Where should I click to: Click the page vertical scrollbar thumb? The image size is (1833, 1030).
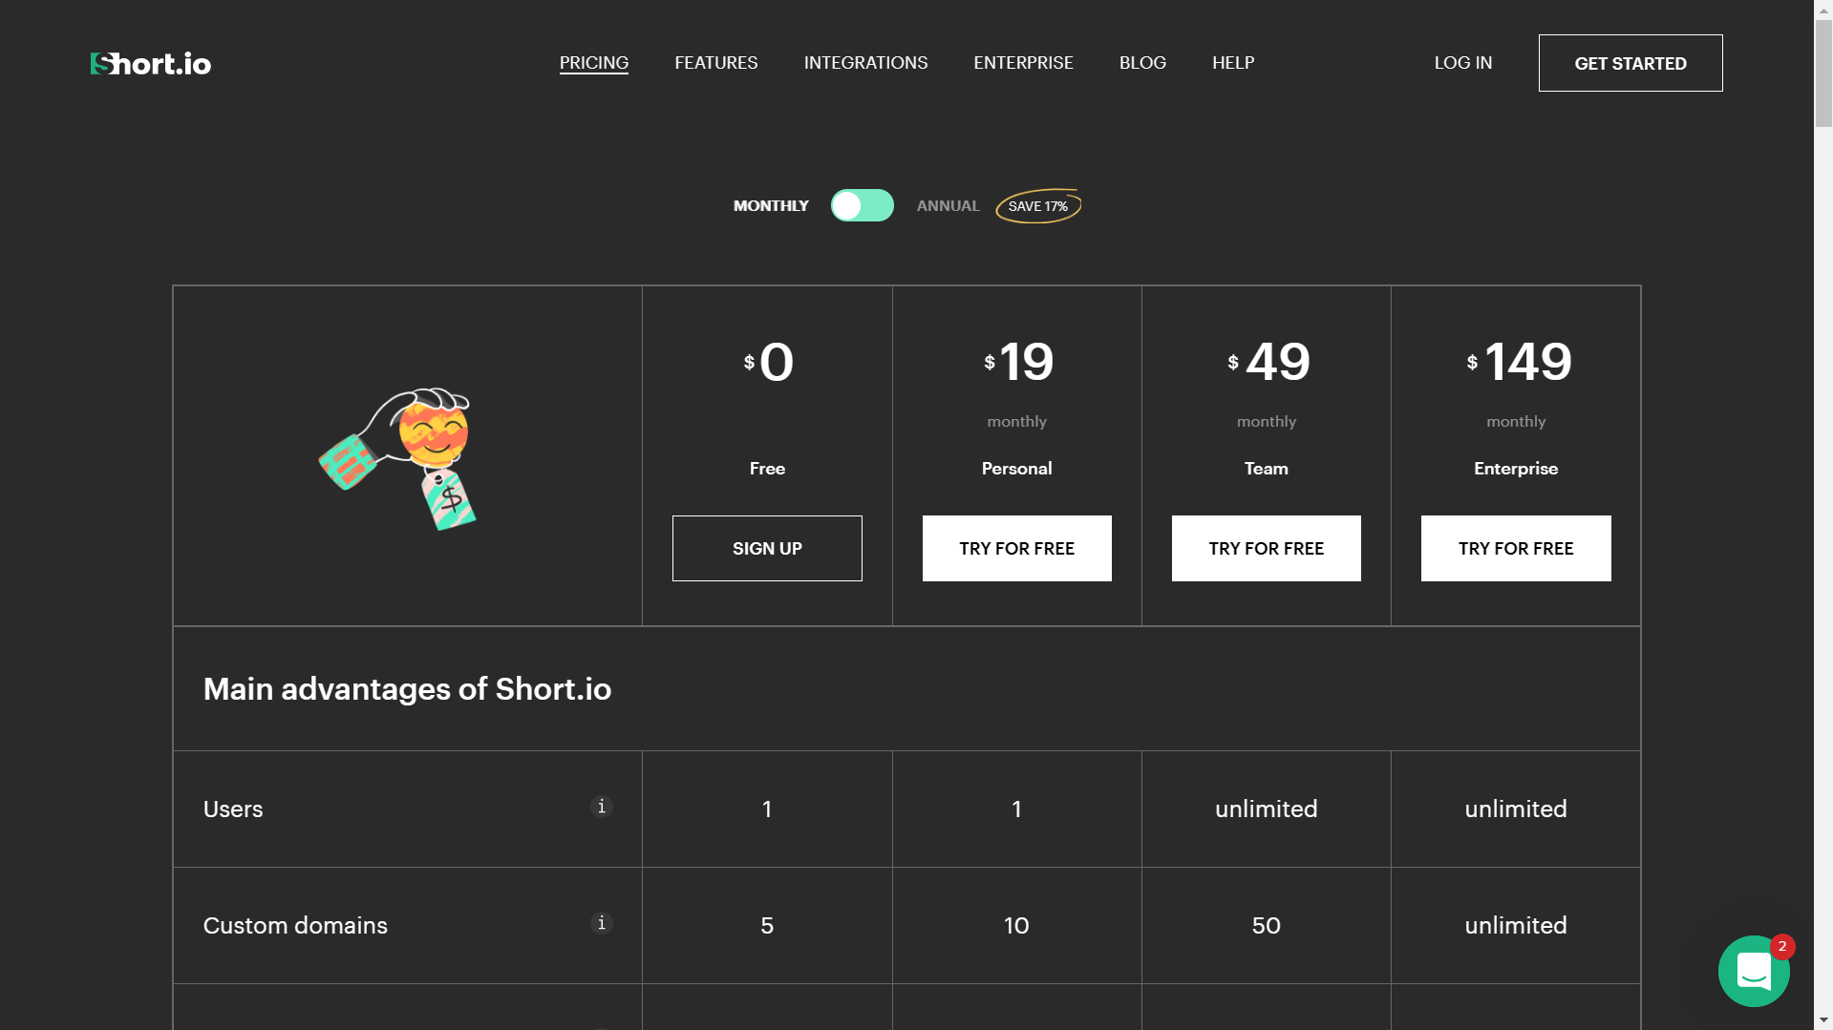coord(1823,74)
